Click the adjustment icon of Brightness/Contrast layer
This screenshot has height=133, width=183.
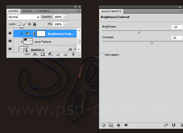coord(28,33)
